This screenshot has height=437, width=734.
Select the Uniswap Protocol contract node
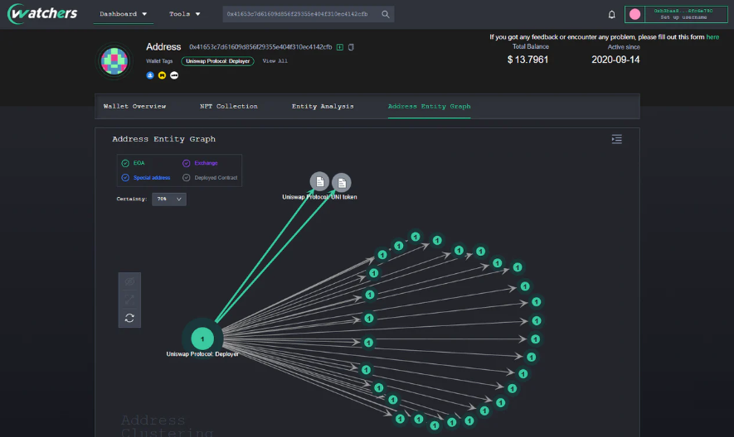[319, 182]
